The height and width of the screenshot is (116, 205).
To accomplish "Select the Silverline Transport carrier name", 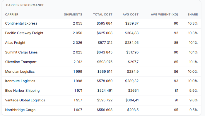I will (21, 62).
